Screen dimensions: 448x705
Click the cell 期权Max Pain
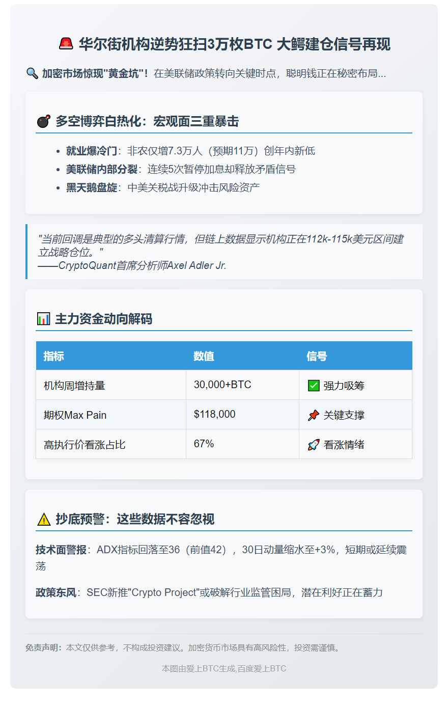[x=111, y=415]
